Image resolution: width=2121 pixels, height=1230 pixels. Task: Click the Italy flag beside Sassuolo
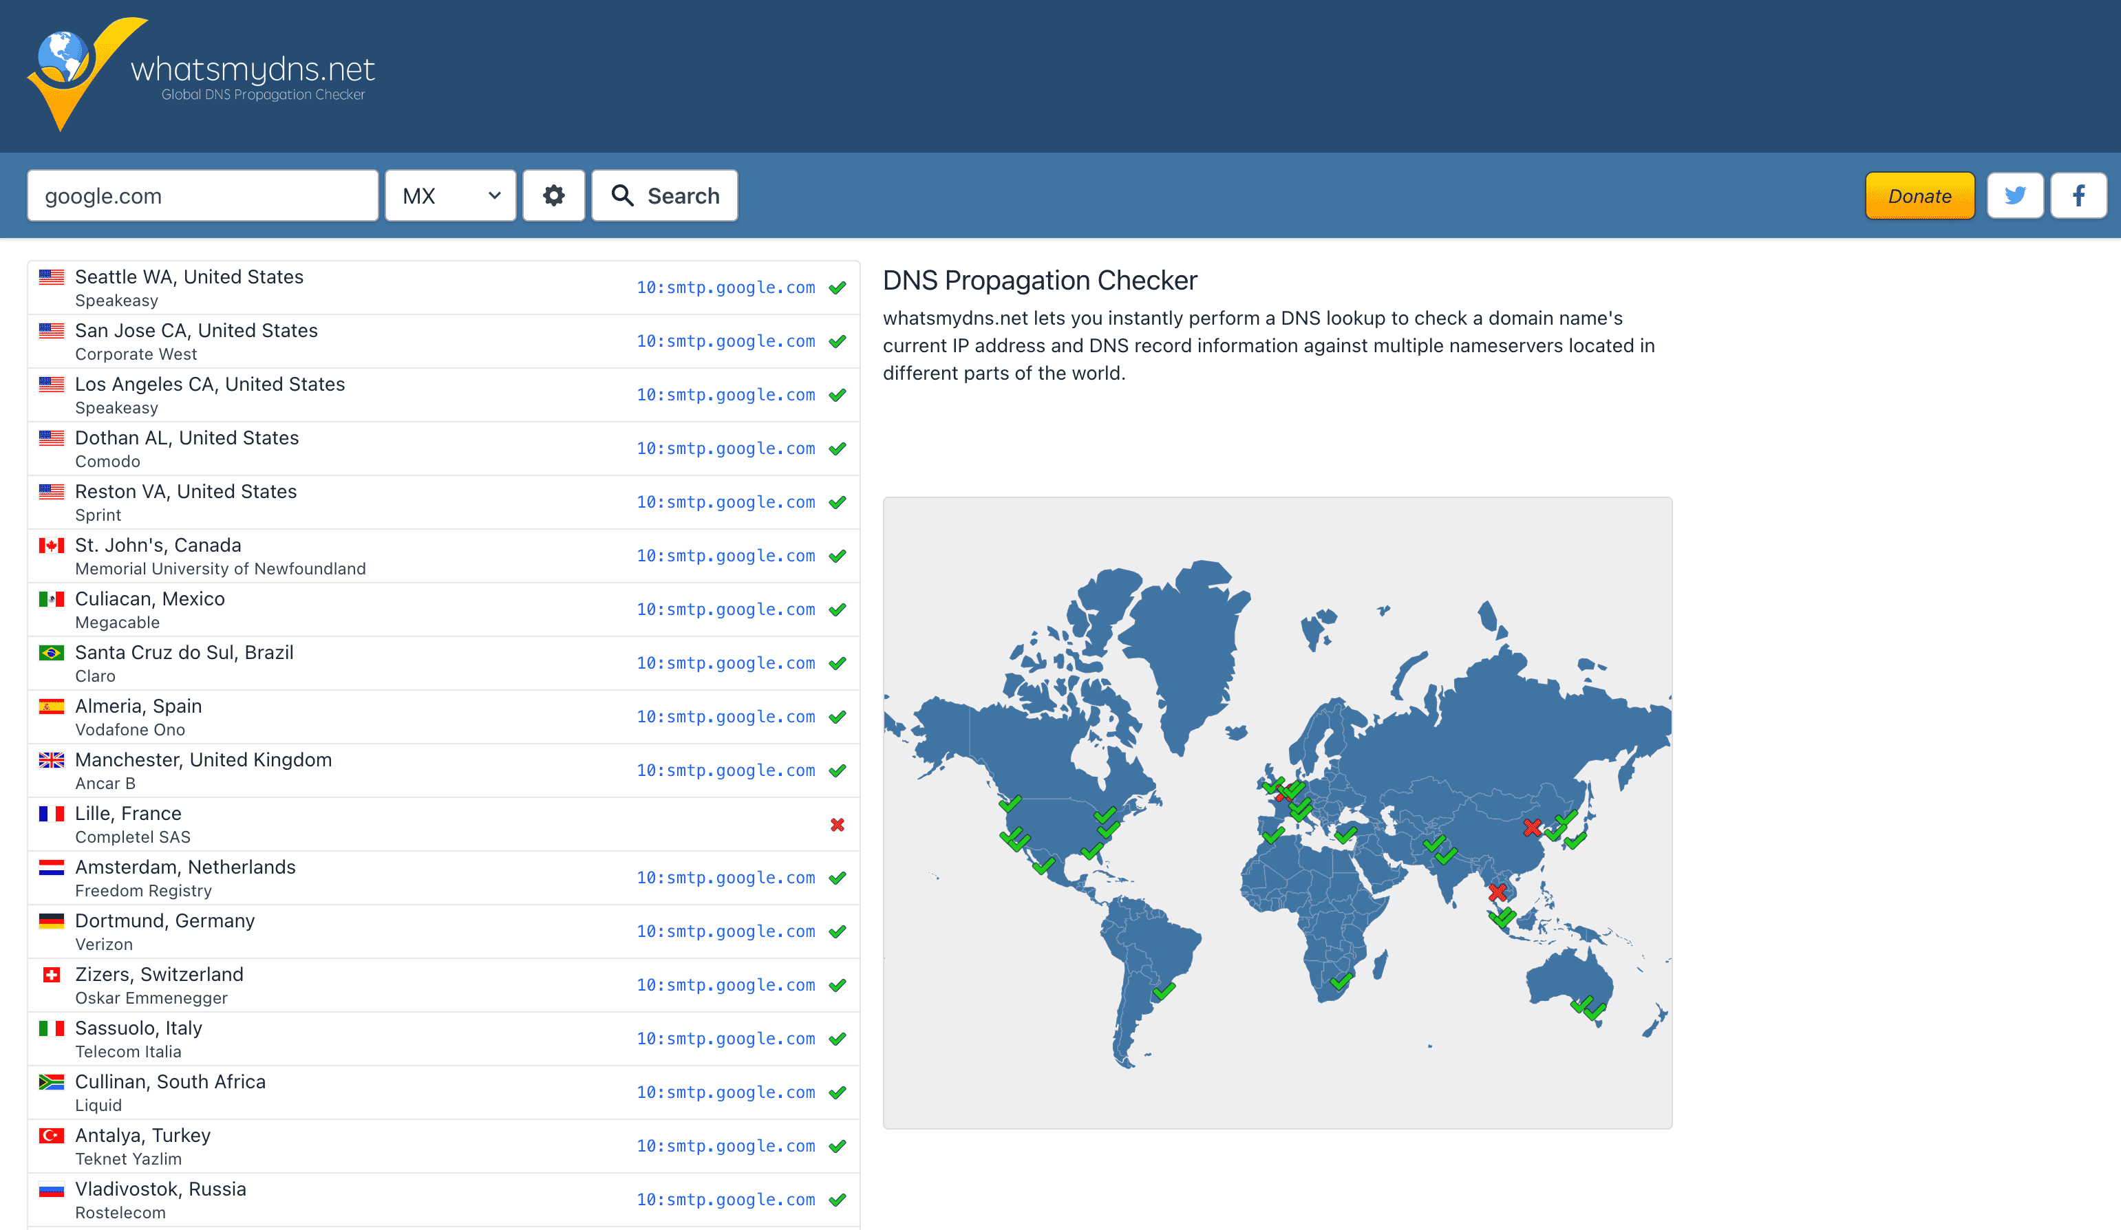click(52, 1028)
